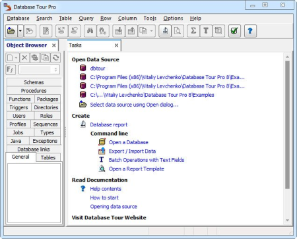Close the Object Browser panel

(x=53, y=45)
